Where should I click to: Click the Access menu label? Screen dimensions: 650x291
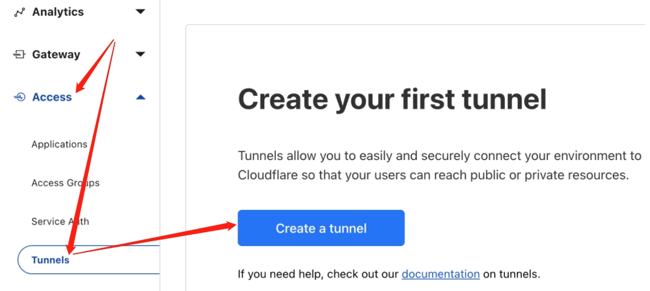(52, 97)
